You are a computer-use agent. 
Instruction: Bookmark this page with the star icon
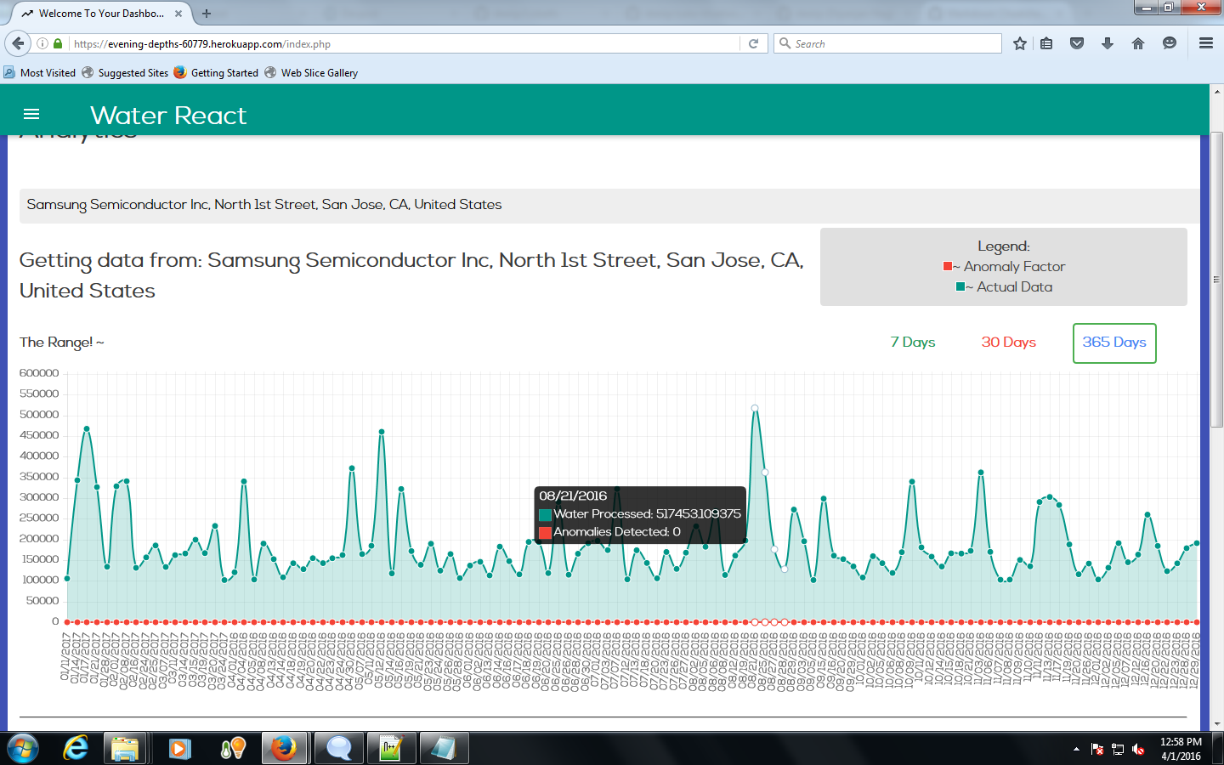pyautogui.click(x=1020, y=43)
